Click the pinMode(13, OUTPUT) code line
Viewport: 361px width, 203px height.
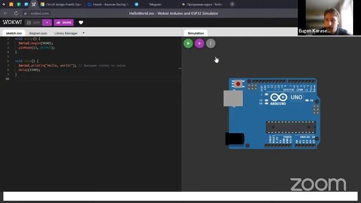(37, 47)
